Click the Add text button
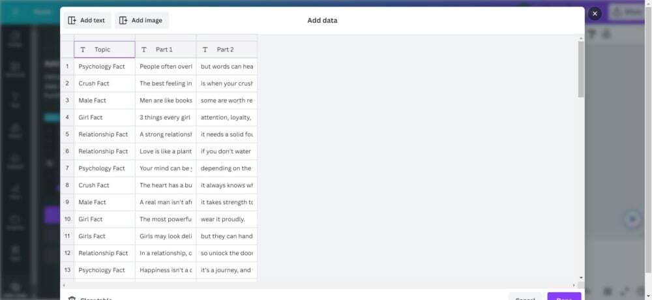The image size is (652, 300). coord(87,20)
